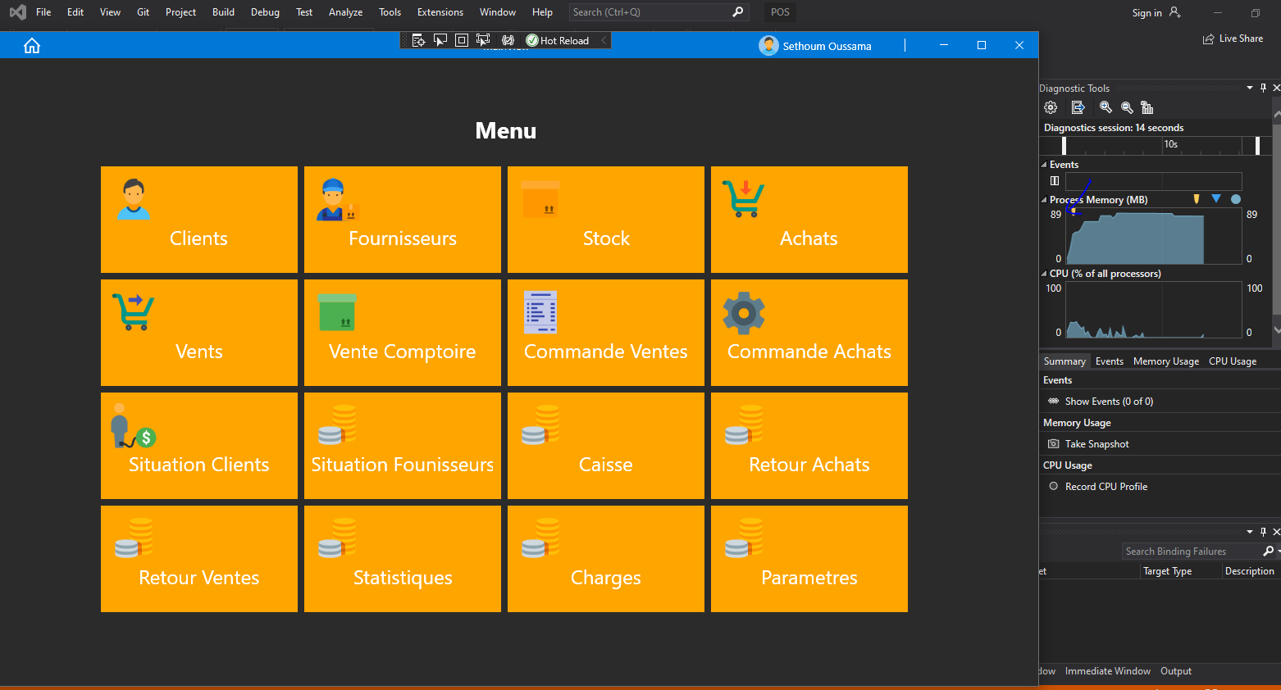Open the Diagnostic Tools settings gear
The width and height of the screenshot is (1281, 690).
1051,107
